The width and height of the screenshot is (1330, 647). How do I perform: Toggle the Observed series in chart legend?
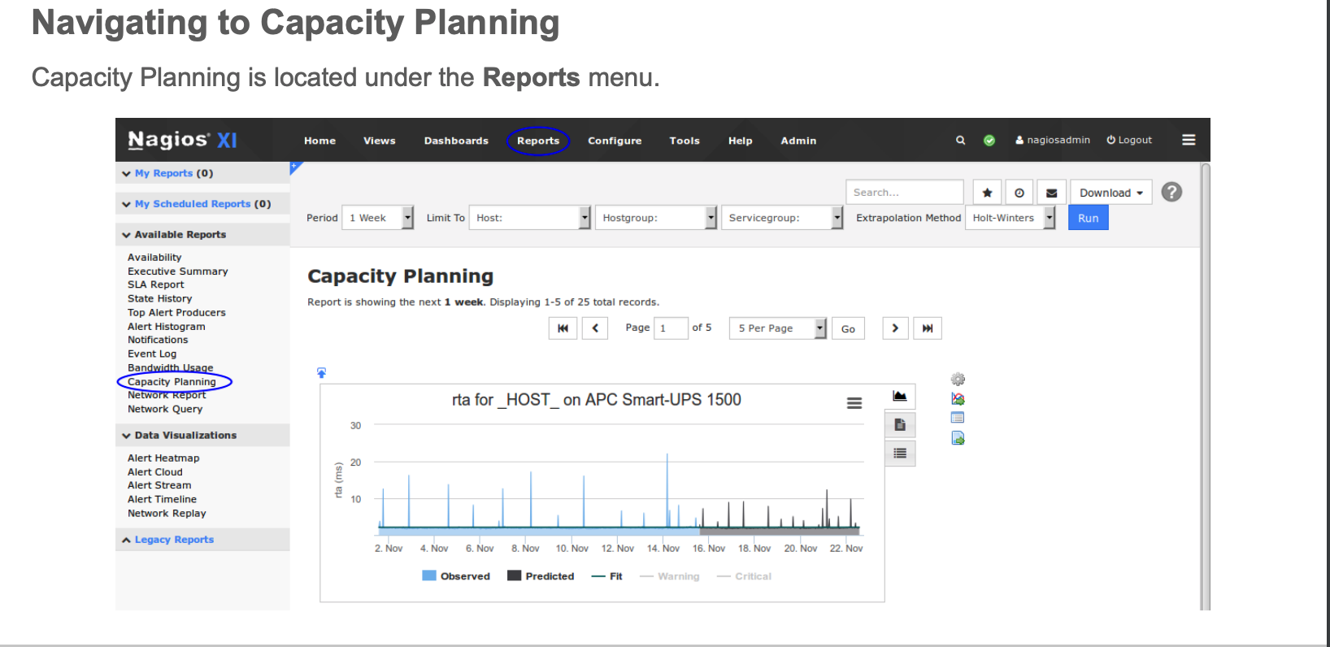(x=456, y=576)
